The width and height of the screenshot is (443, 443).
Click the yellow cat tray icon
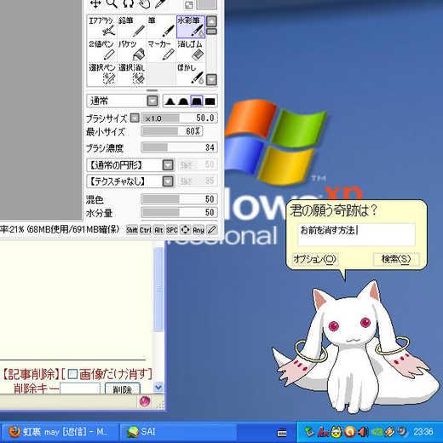point(337,432)
